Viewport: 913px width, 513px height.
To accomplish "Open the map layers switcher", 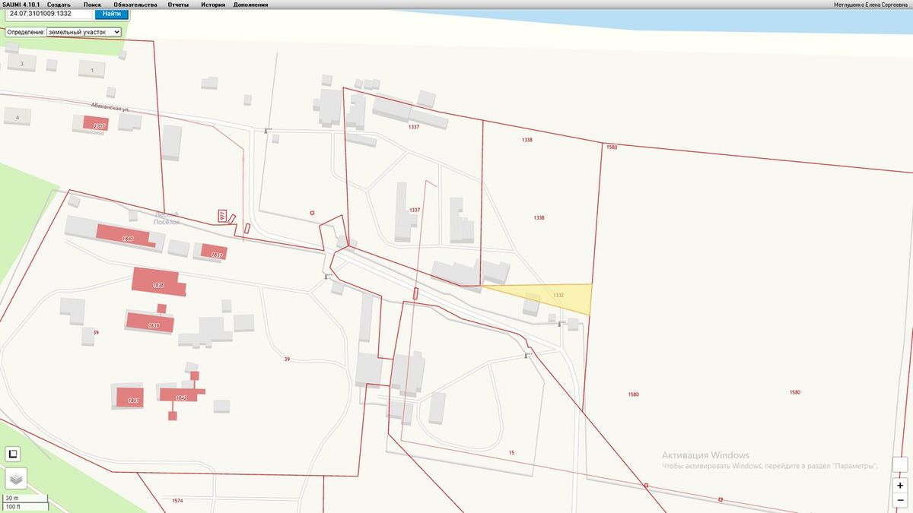I will coord(16,478).
